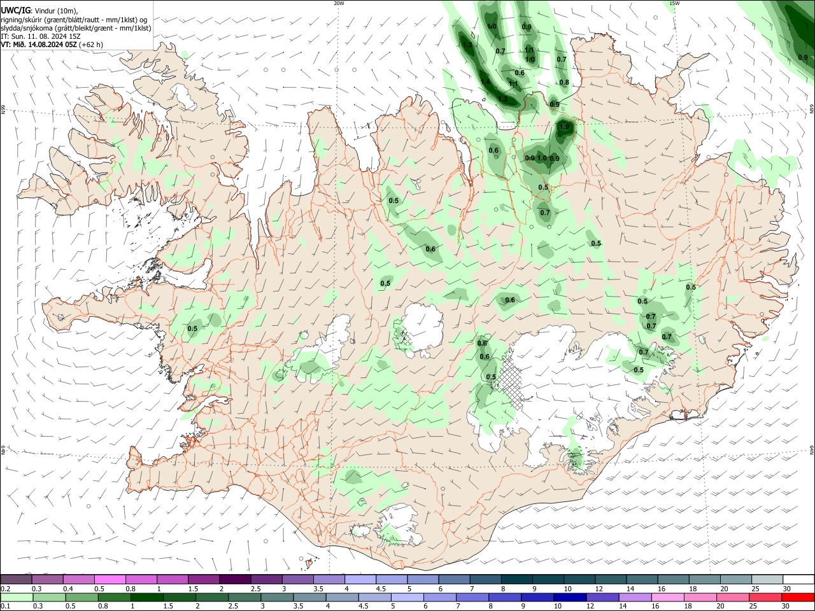Image resolution: width=815 pixels, height=611 pixels.
Task: Select the darkest green swatch labelled 1
Action: coord(146,598)
